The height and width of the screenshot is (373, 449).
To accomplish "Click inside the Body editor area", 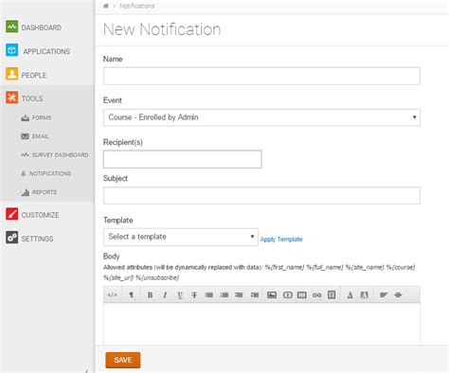I will [261, 324].
